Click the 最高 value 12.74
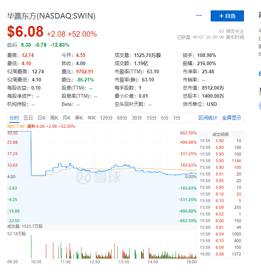The height and width of the screenshot is (274, 261). (x=28, y=56)
